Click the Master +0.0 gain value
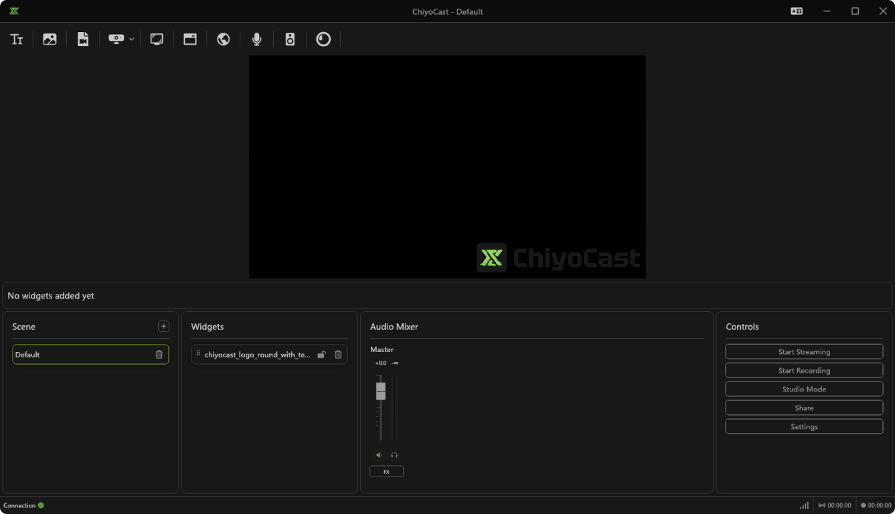Viewport: 895px width, 514px height. 380,363
